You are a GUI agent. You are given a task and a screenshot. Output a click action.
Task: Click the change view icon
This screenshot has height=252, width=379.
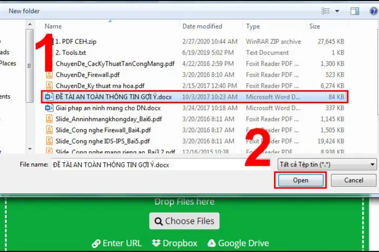(326, 11)
